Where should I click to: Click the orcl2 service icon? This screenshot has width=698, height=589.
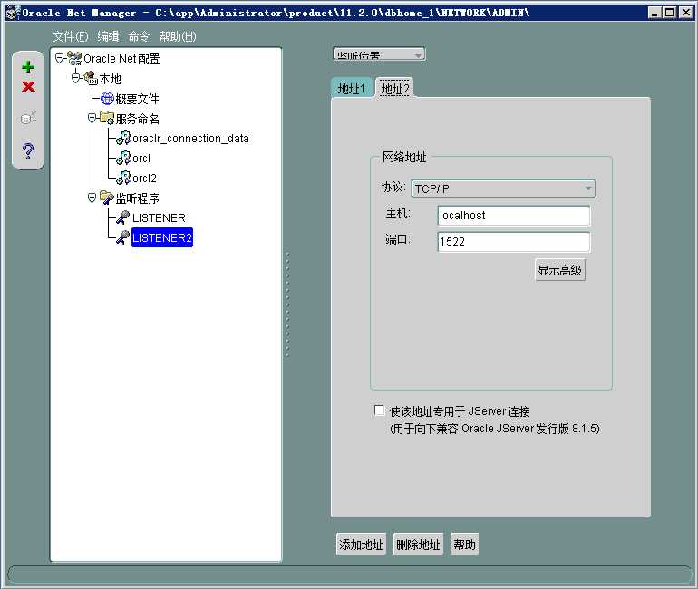tap(123, 178)
